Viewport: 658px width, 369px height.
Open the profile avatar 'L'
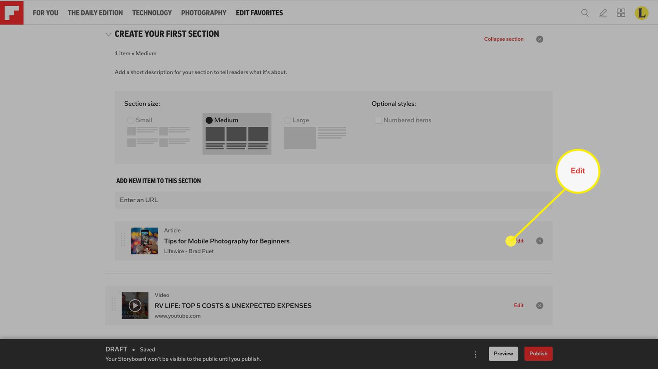(641, 13)
